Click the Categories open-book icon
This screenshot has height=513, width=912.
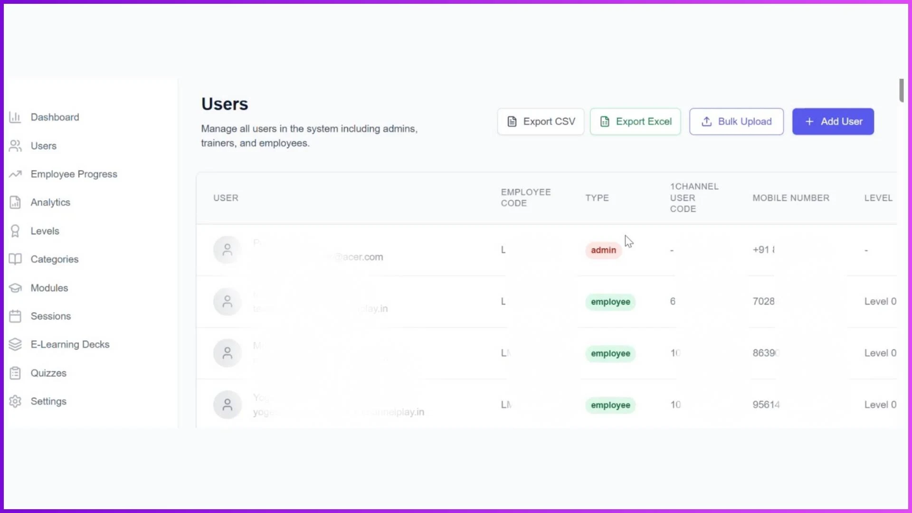(x=15, y=259)
